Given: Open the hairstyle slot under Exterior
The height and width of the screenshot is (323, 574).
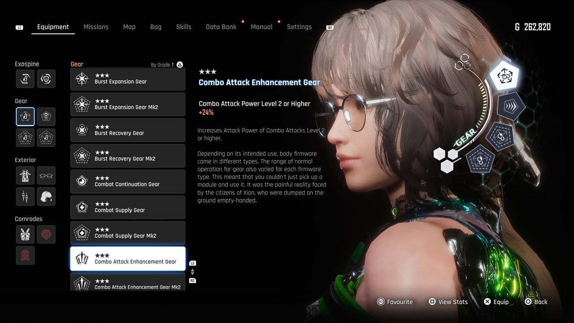Looking at the screenshot, I should coord(46,196).
